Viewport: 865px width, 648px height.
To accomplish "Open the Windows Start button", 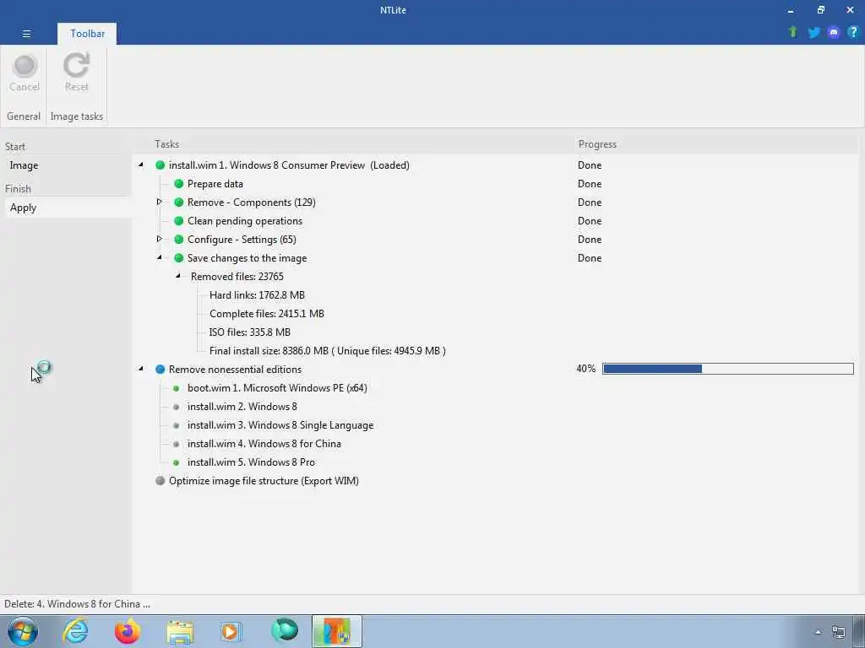I will pos(23,631).
